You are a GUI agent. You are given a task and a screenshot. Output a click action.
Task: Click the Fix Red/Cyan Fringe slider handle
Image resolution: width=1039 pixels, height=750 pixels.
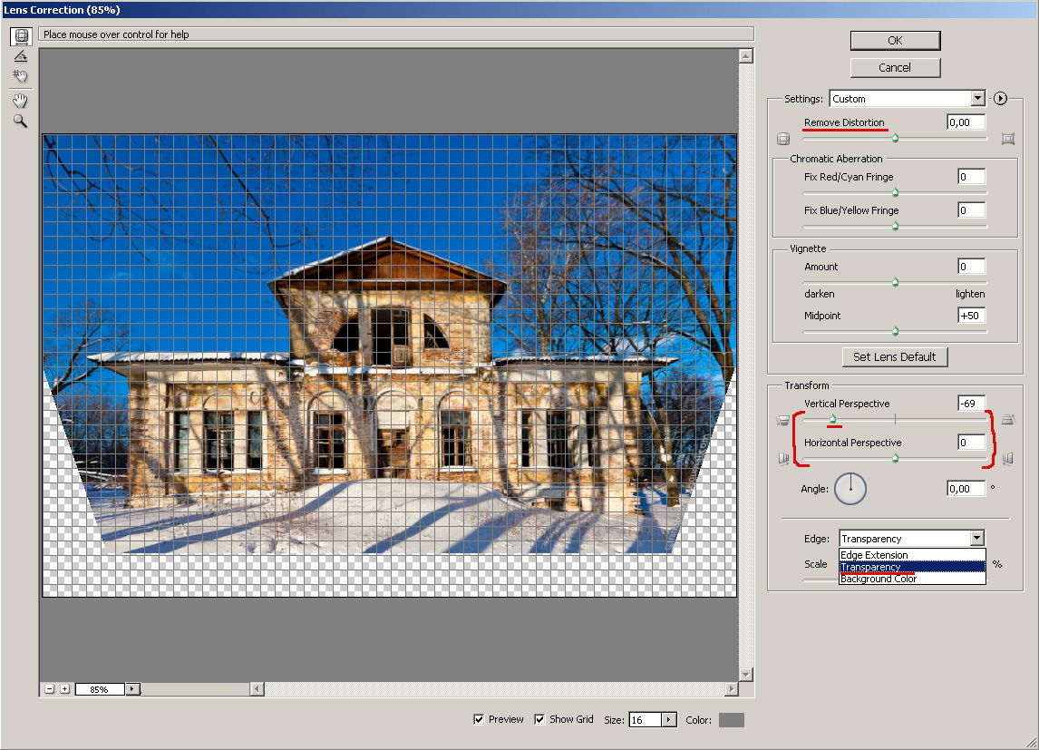pyautogui.click(x=895, y=193)
